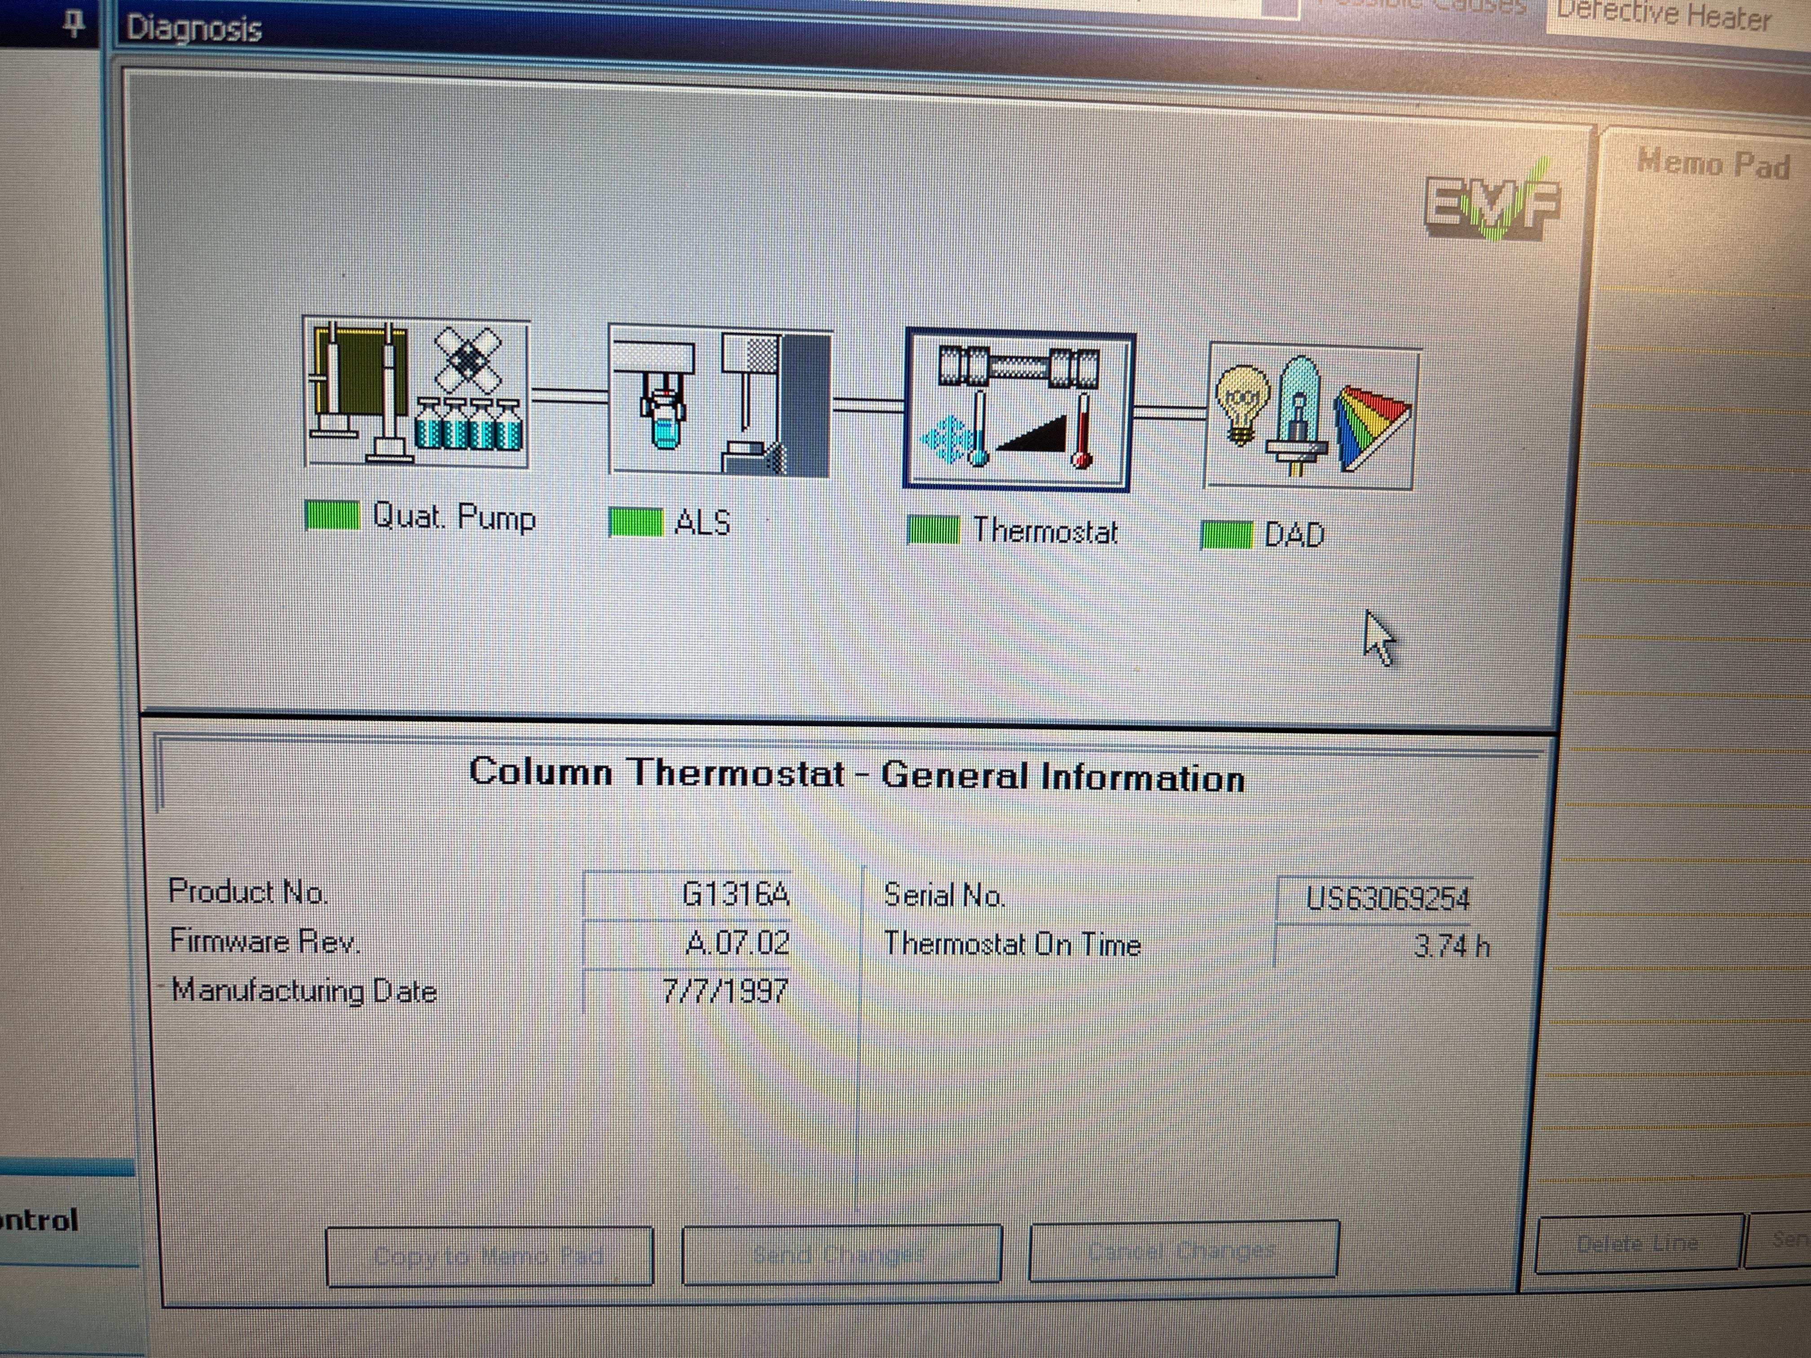Click the Thermostat label
1811x1358 pixels.
[1045, 531]
